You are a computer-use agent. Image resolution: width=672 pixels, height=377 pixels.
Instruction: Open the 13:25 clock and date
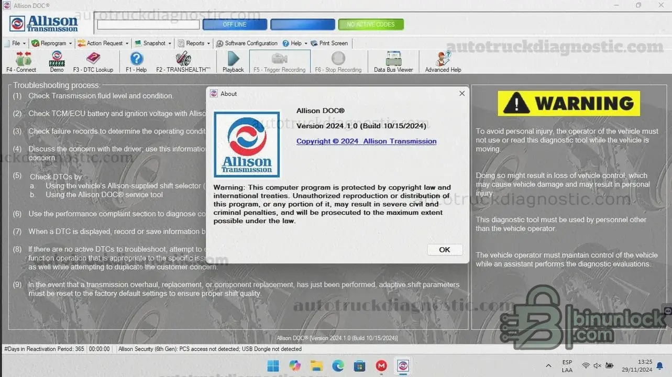(637, 365)
